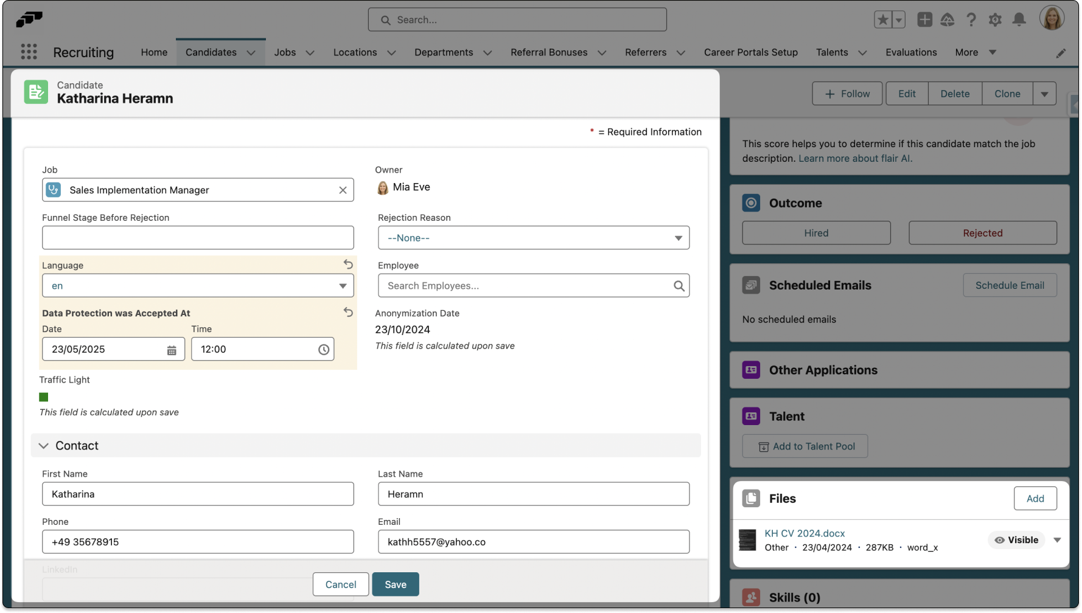Open the Language dropdown
This screenshot has height=613, width=1082.
198,286
